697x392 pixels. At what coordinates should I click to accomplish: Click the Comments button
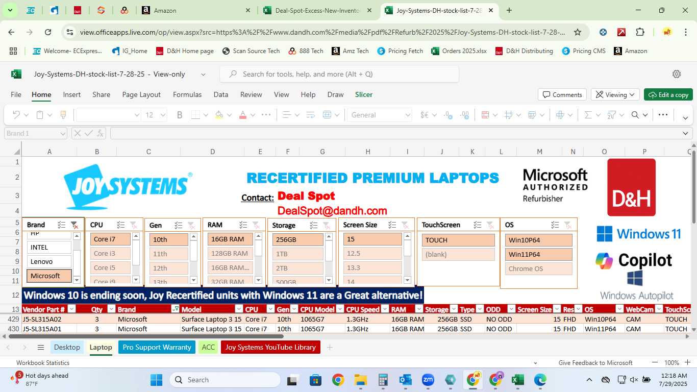[562, 94]
